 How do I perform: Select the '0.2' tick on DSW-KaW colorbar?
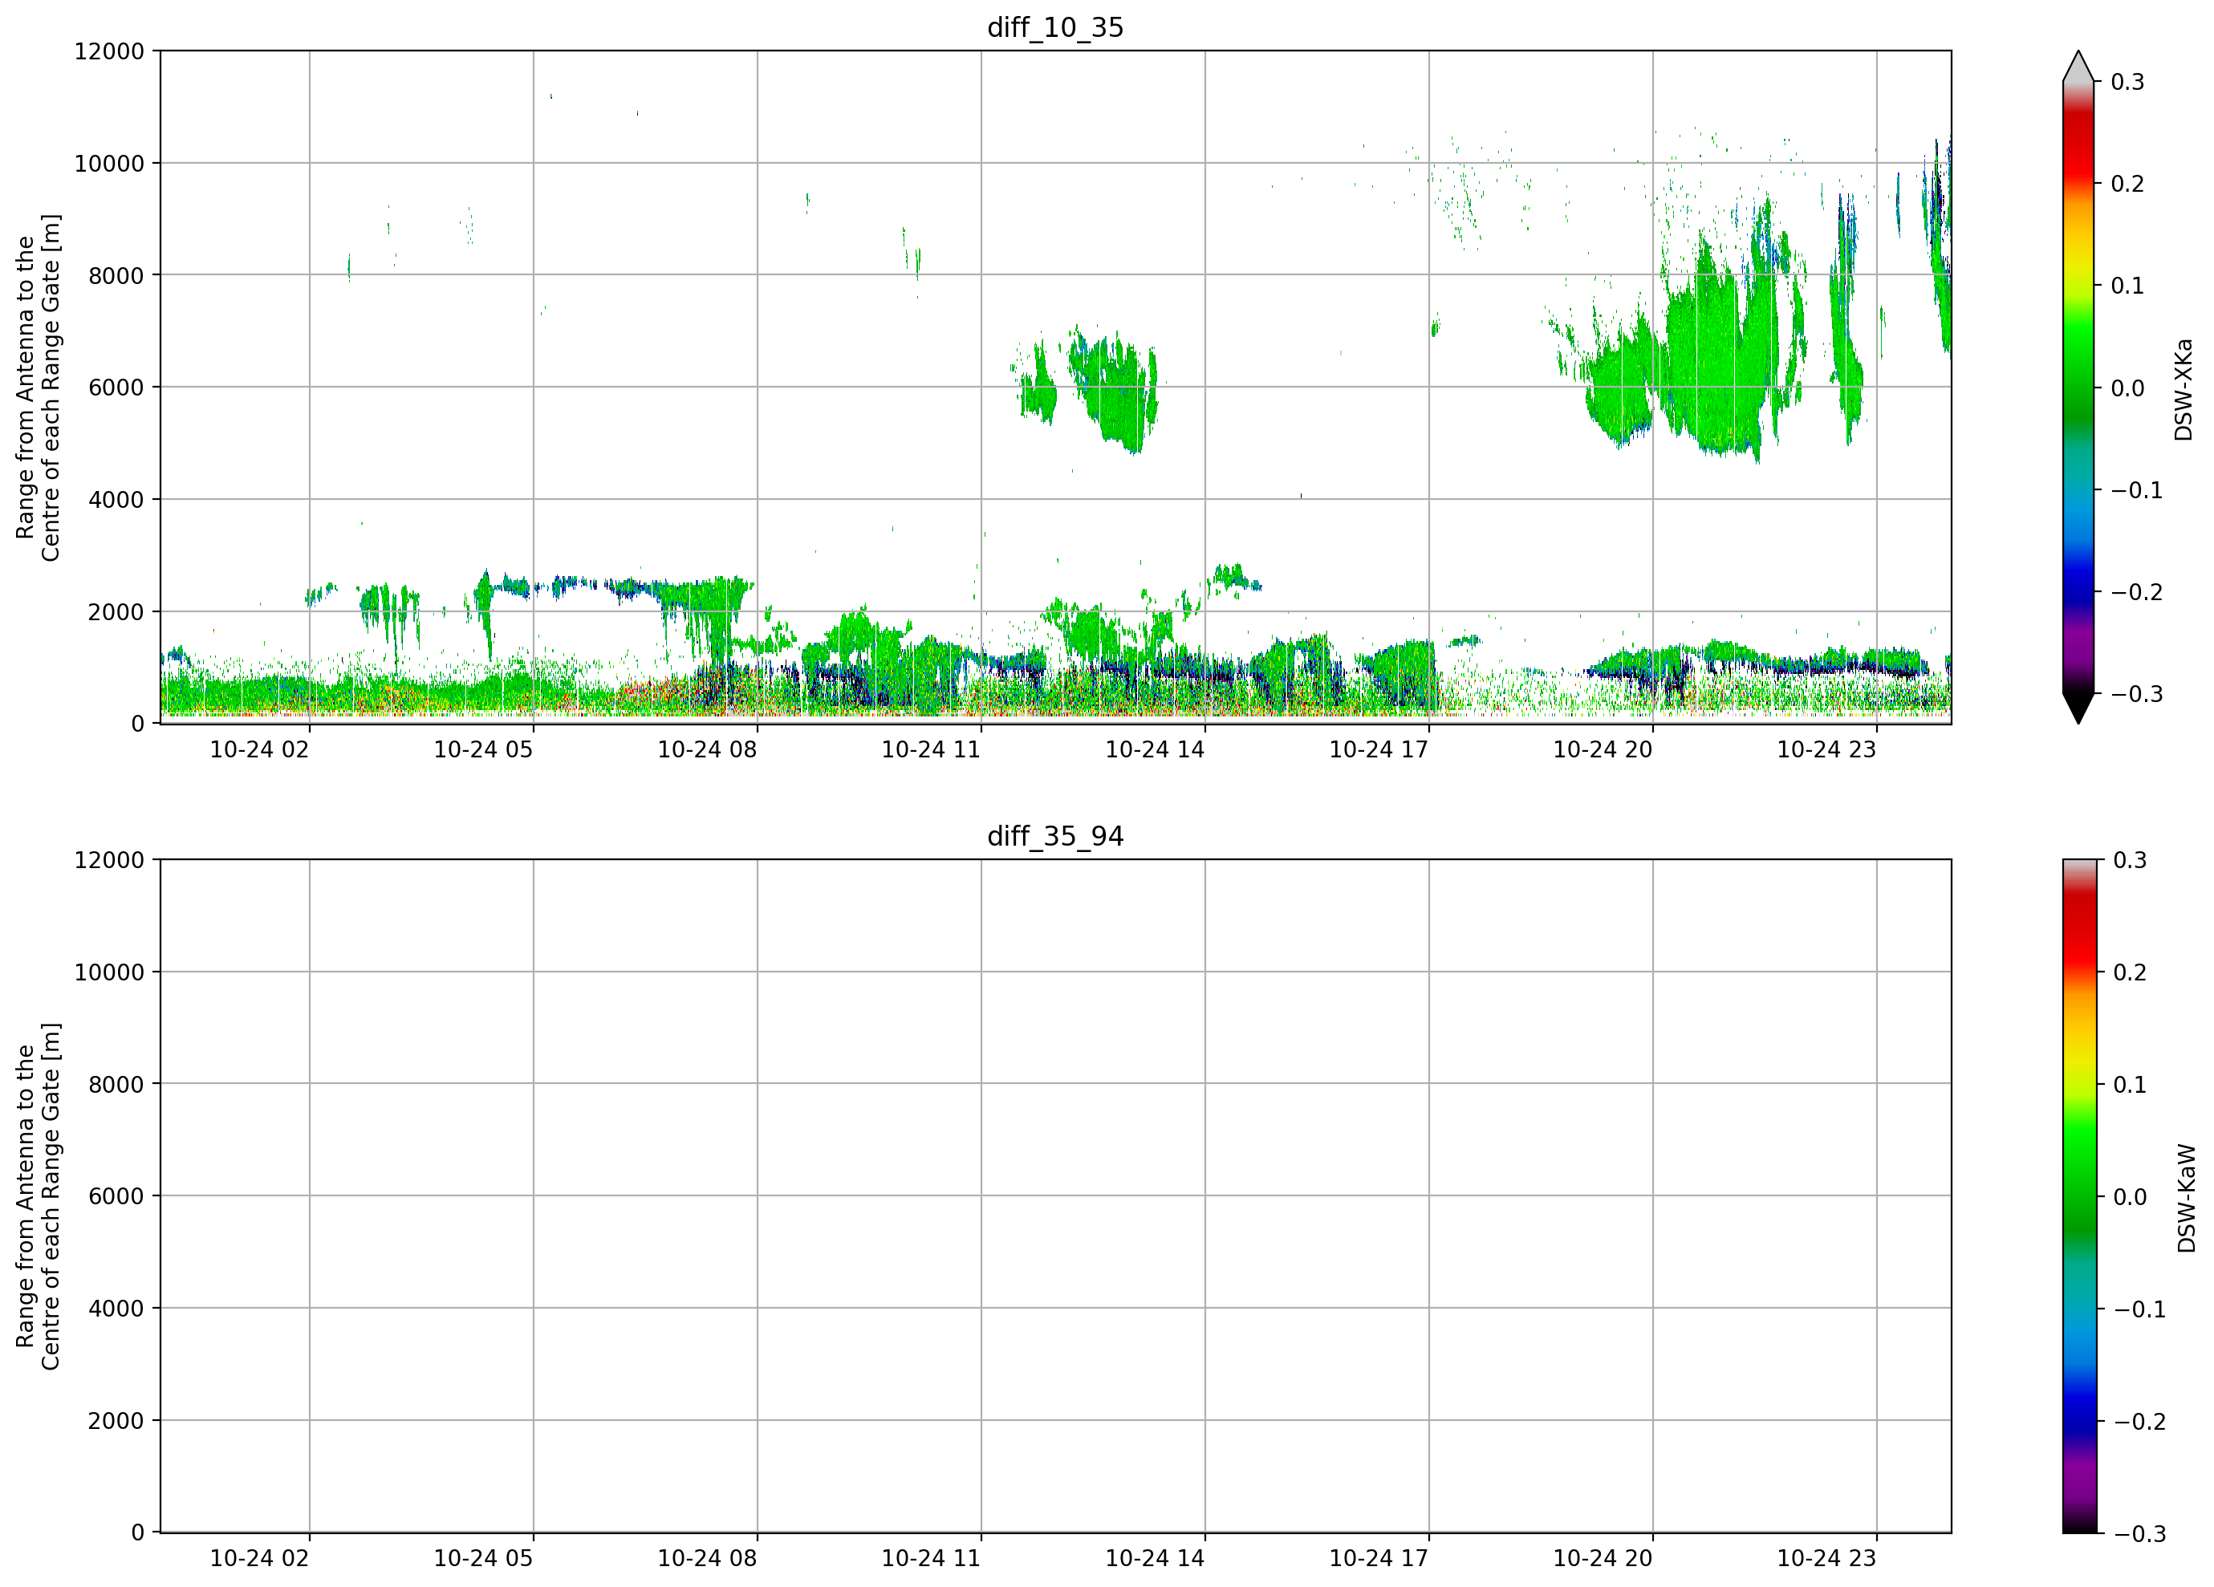pos(2129,973)
